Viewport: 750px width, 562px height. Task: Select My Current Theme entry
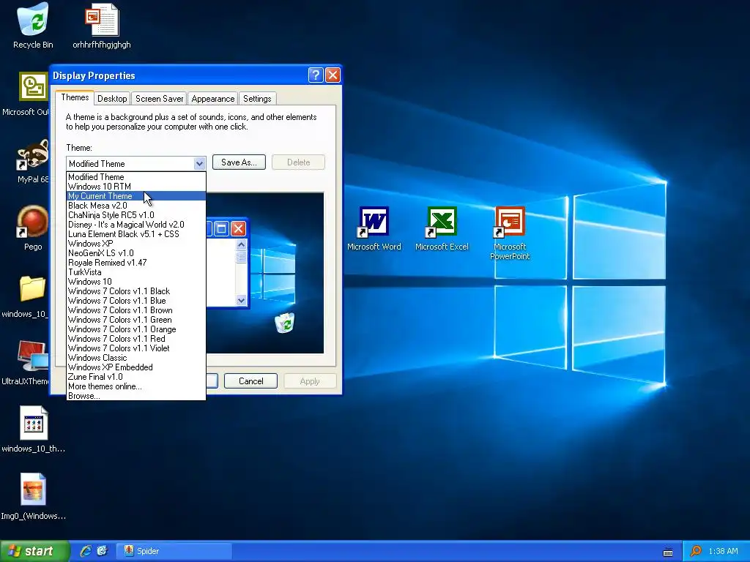click(x=135, y=196)
